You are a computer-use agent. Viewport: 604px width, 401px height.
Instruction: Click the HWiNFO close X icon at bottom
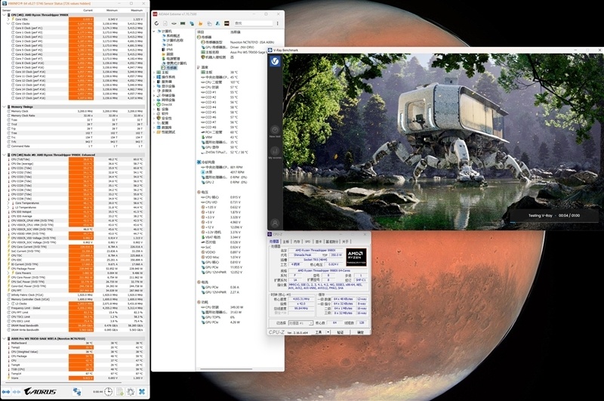coord(142,391)
